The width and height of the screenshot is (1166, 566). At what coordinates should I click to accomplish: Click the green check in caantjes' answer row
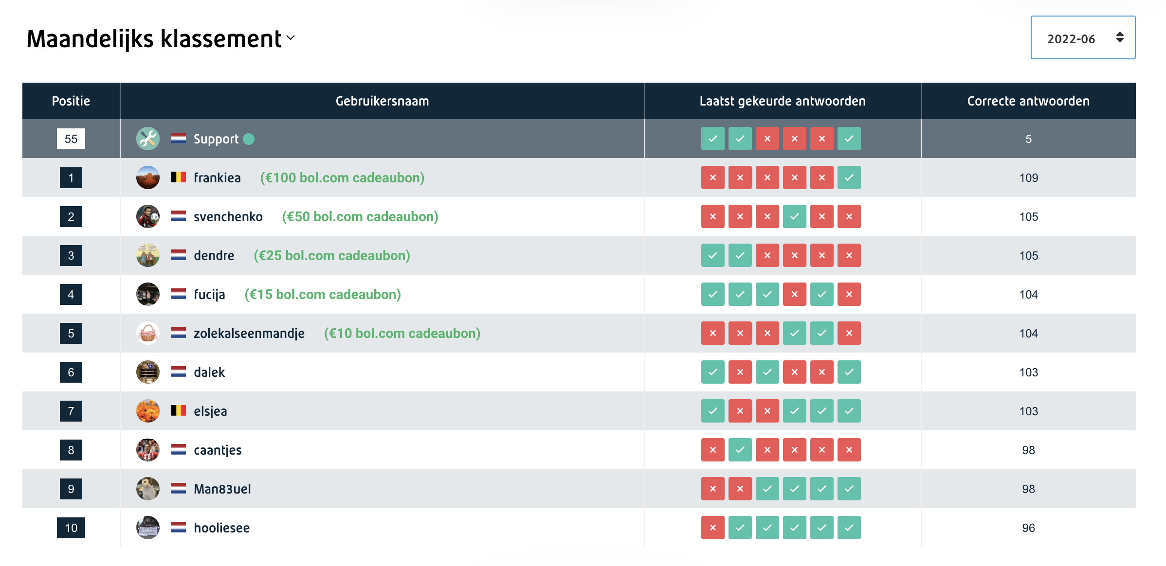click(x=740, y=450)
